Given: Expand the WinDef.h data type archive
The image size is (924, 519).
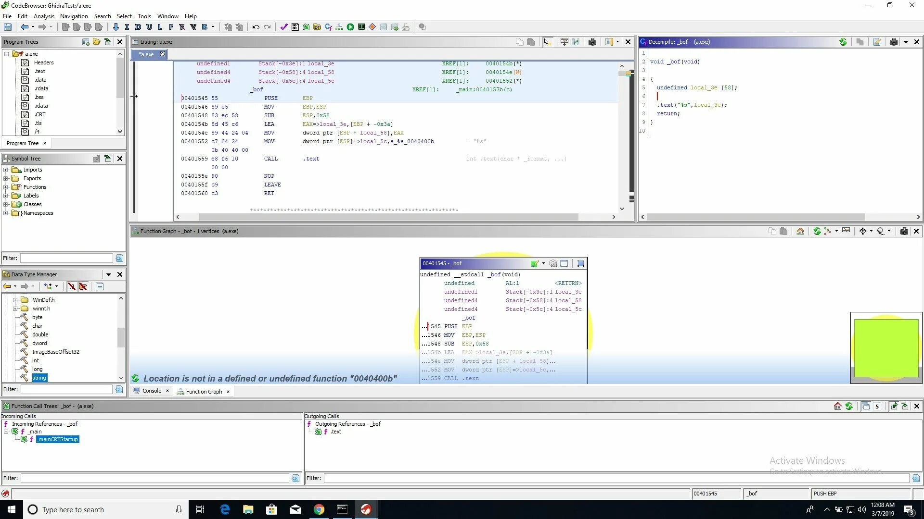Looking at the screenshot, I should [15, 300].
